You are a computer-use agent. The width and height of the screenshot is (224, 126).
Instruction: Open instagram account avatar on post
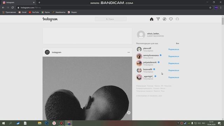coord(47,52)
